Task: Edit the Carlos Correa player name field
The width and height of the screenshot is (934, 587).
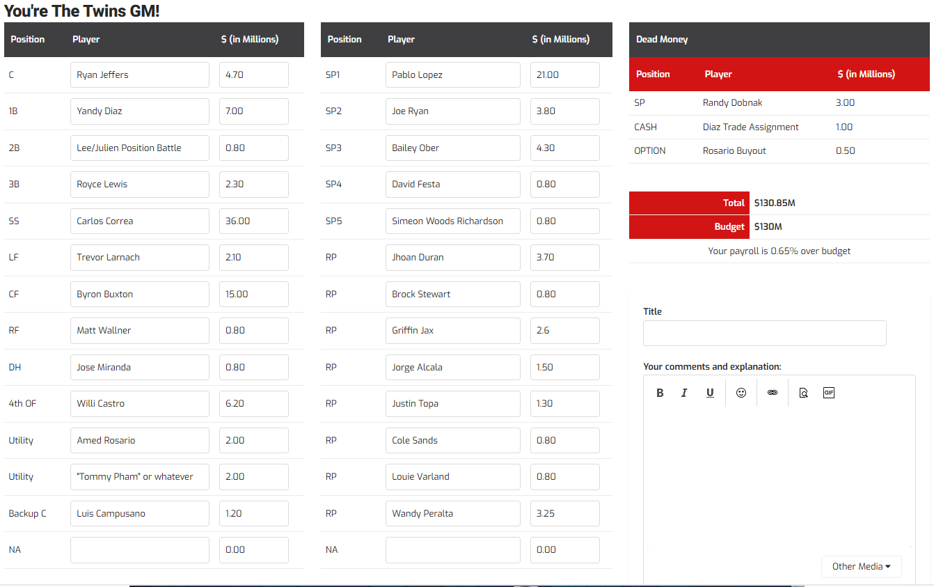Action: [139, 221]
